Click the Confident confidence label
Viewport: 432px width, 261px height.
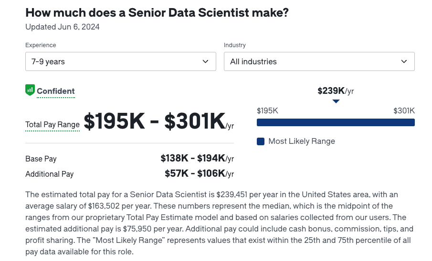(56, 91)
